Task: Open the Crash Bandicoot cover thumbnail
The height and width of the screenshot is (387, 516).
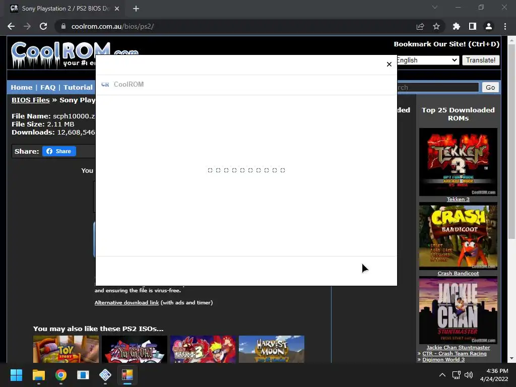Action: pyautogui.click(x=458, y=237)
